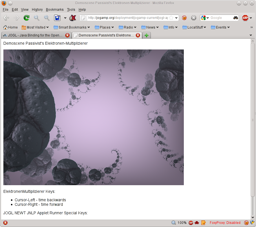Click the vertical scrollbar down arrow
Viewport: 256px width, 227px height.
click(x=253, y=217)
